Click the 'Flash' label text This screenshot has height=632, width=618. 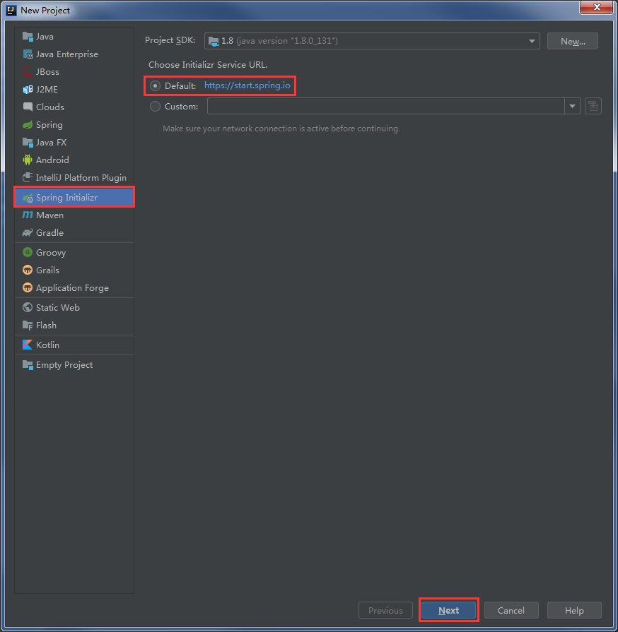(46, 326)
